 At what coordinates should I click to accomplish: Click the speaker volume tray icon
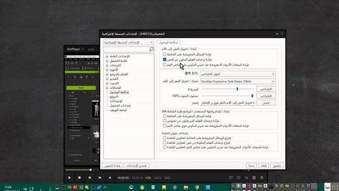(x=25, y=189)
